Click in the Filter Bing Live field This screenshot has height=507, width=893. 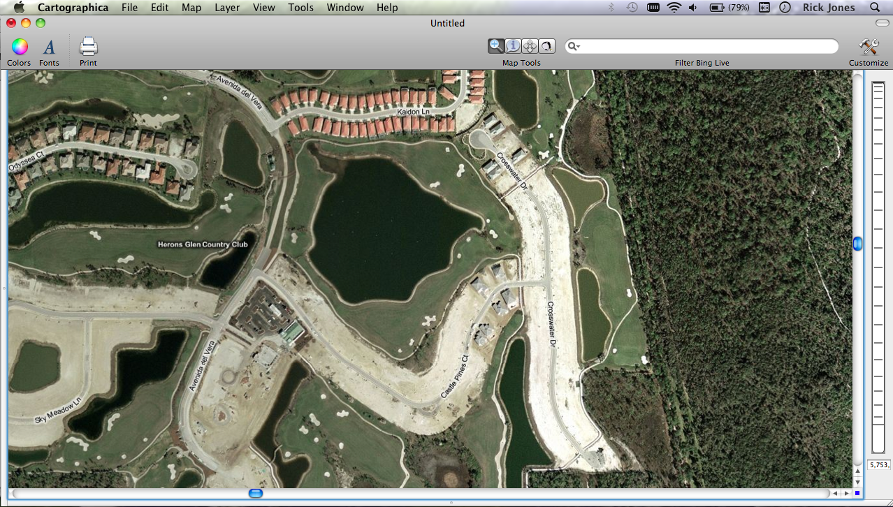click(x=706, y=47)
